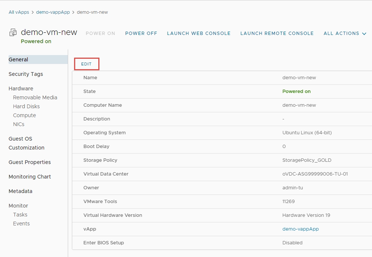Open Tasks under Monitor
The image size is (372, 257).
click(20, 215)
